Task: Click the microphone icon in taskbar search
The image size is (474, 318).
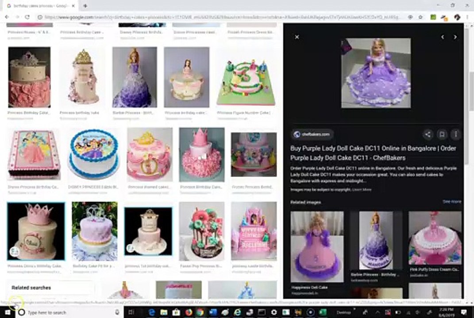Action: 117,312
